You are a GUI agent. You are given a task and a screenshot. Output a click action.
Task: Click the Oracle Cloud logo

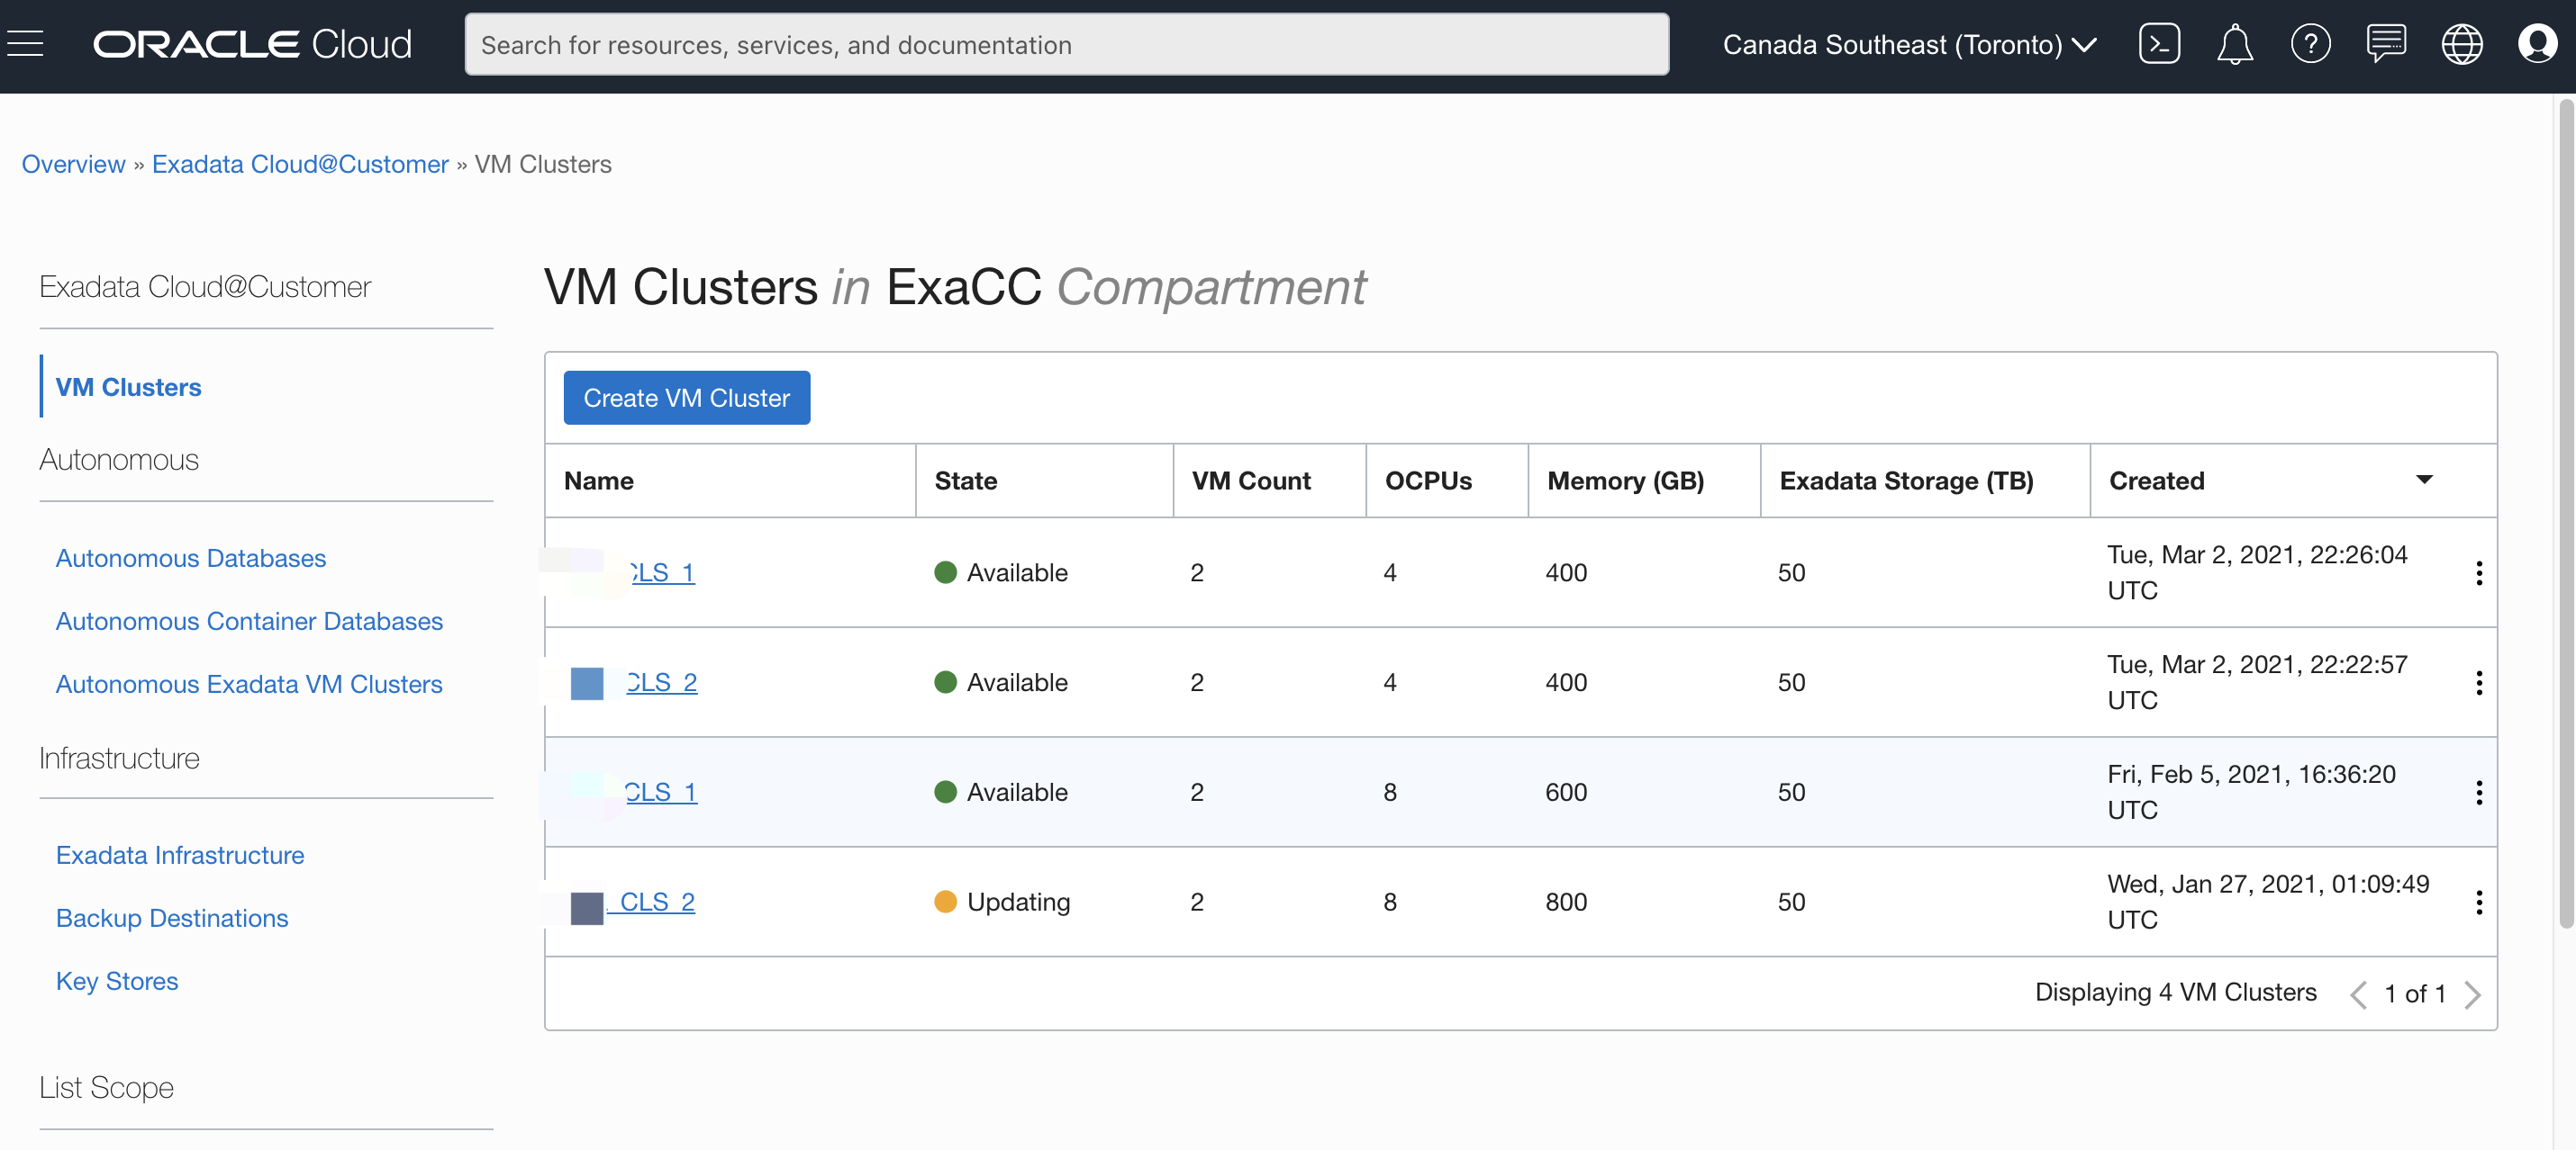point(252,44)
